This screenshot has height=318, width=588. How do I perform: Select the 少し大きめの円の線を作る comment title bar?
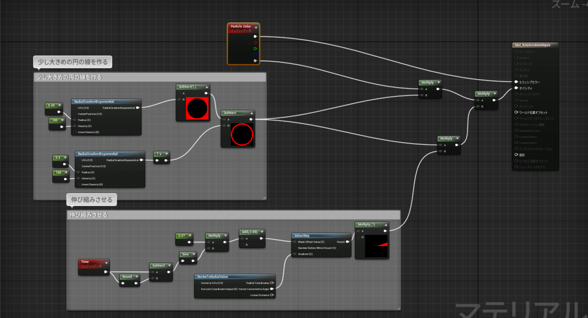coord(149,77)
